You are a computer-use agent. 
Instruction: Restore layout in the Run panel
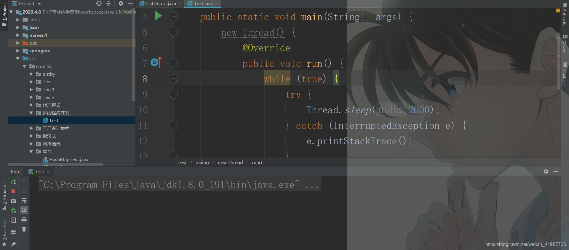coord(13,232)
